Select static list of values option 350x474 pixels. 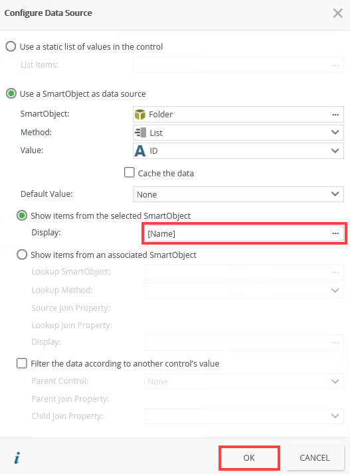(x=11, y=46)
